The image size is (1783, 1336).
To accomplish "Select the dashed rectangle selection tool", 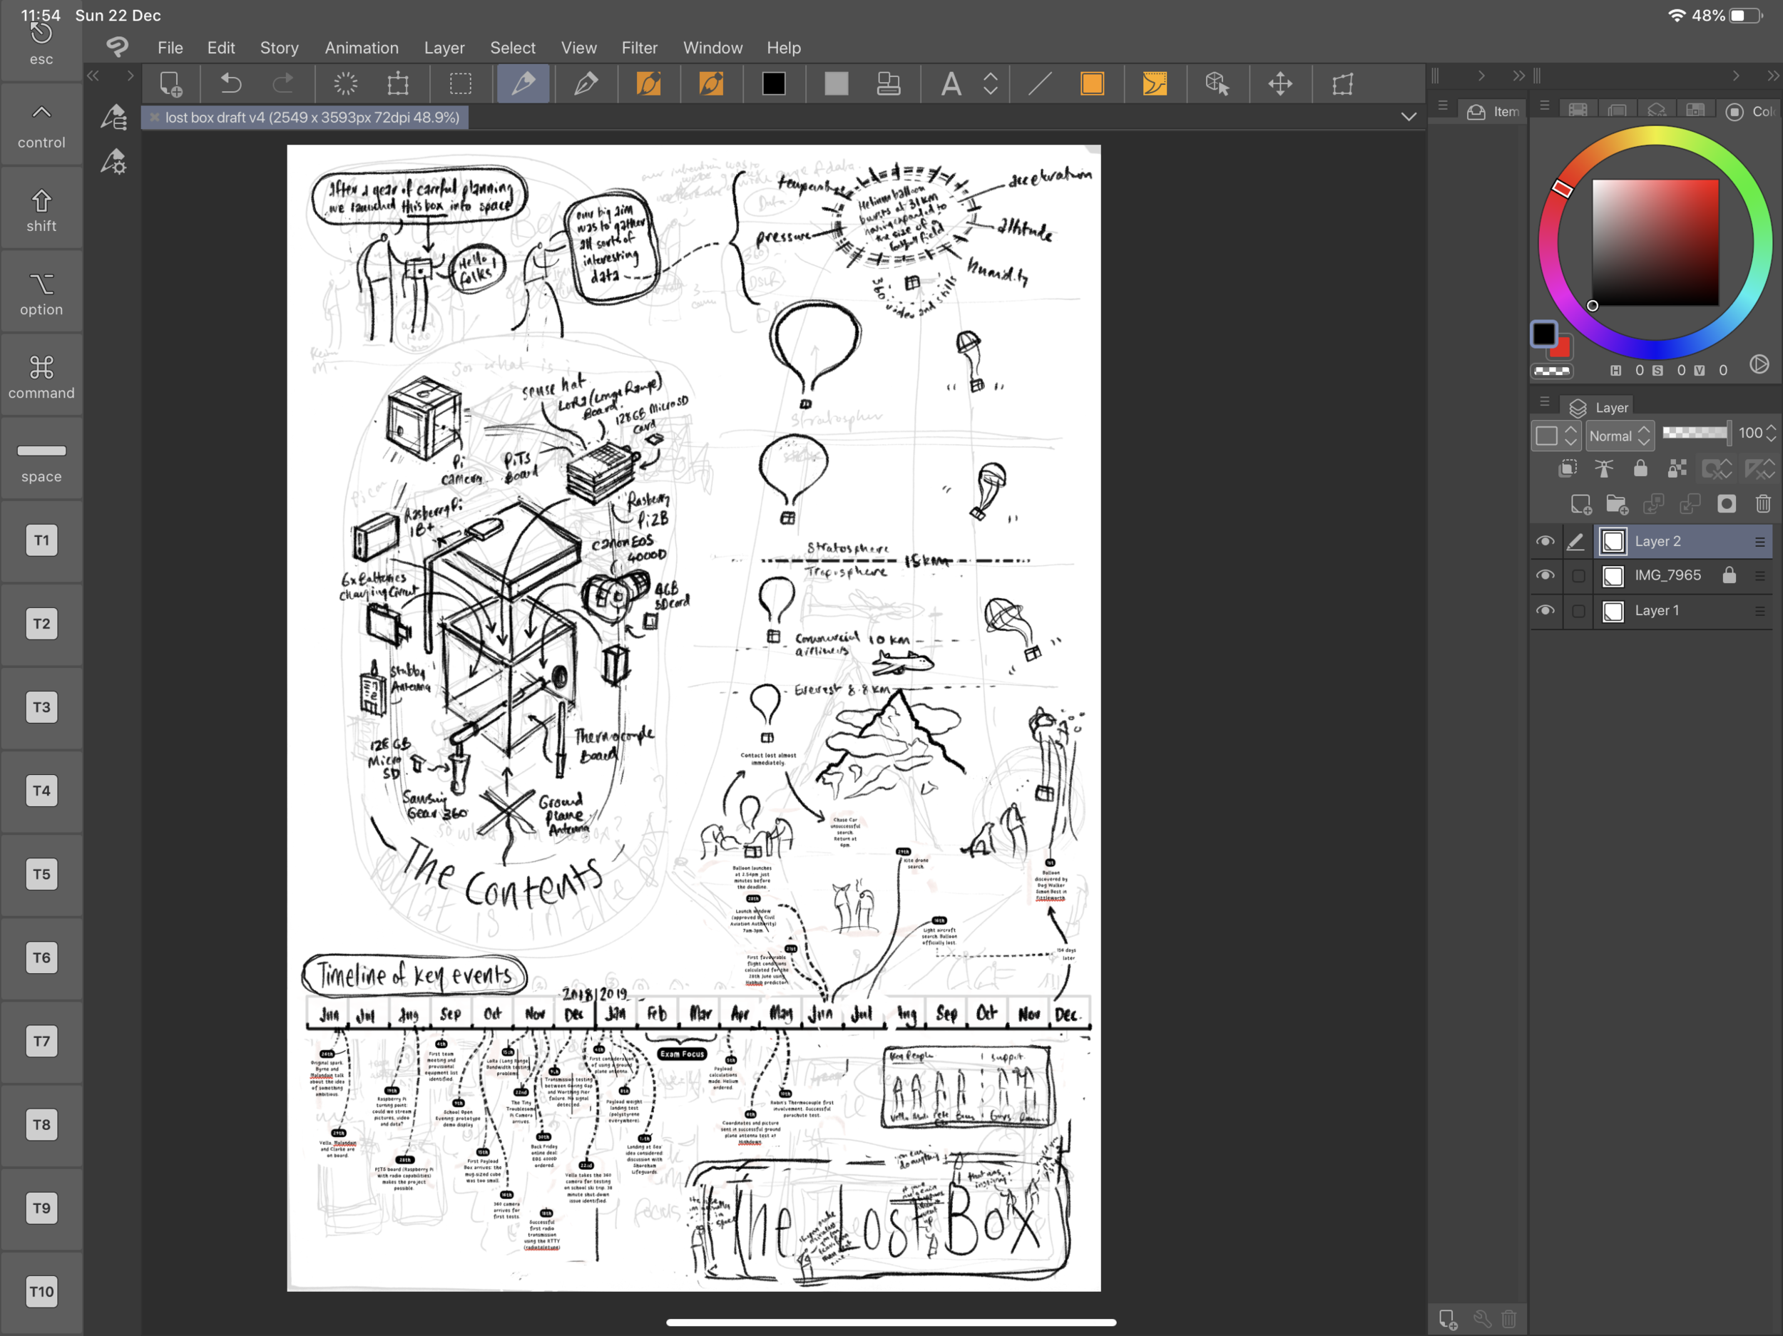I will (x=460, y=84).
